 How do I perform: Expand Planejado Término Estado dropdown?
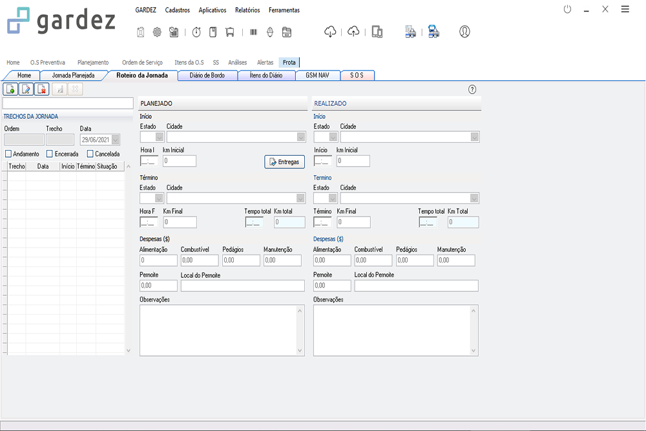coord(159,198)
